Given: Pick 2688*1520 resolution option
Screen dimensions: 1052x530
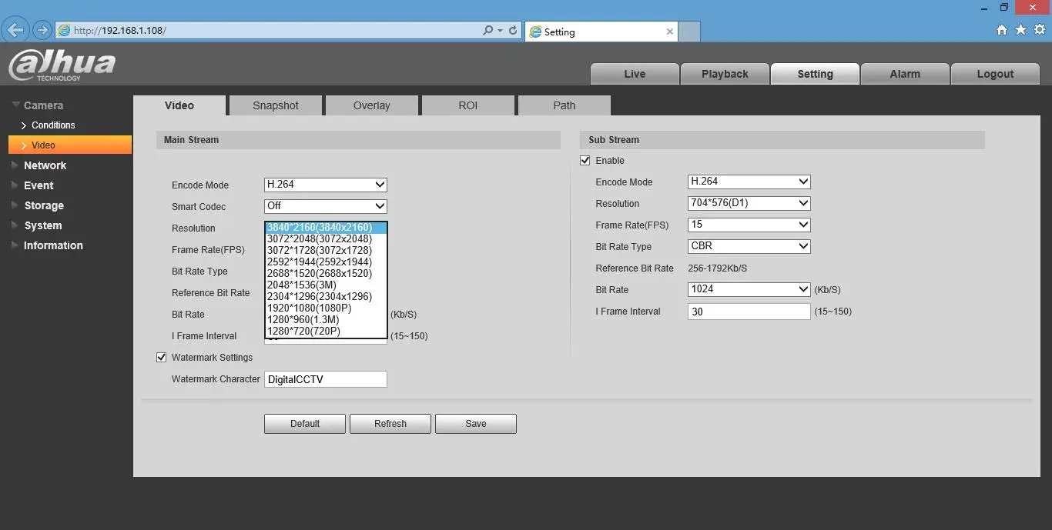Looking at the screenshot, I should pos(326,274).
